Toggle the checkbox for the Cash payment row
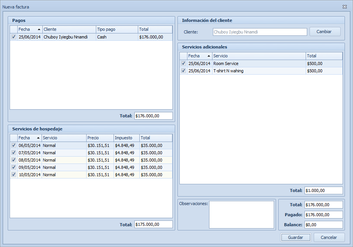 (14, 37)
